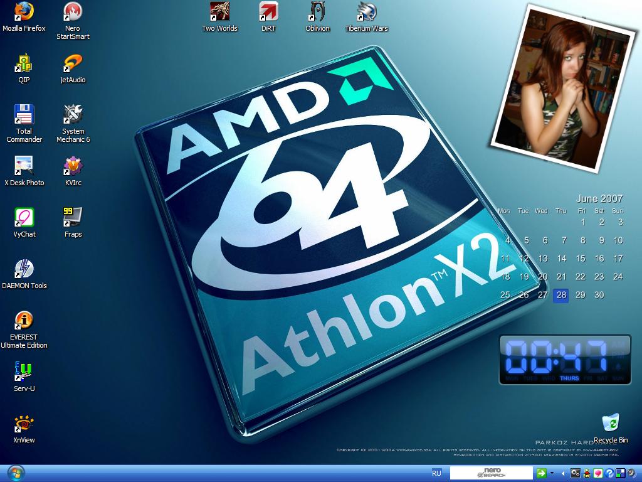Click the Windows Start orb
642x482 pixels.
pyautogui.click(x=16, y=473)
